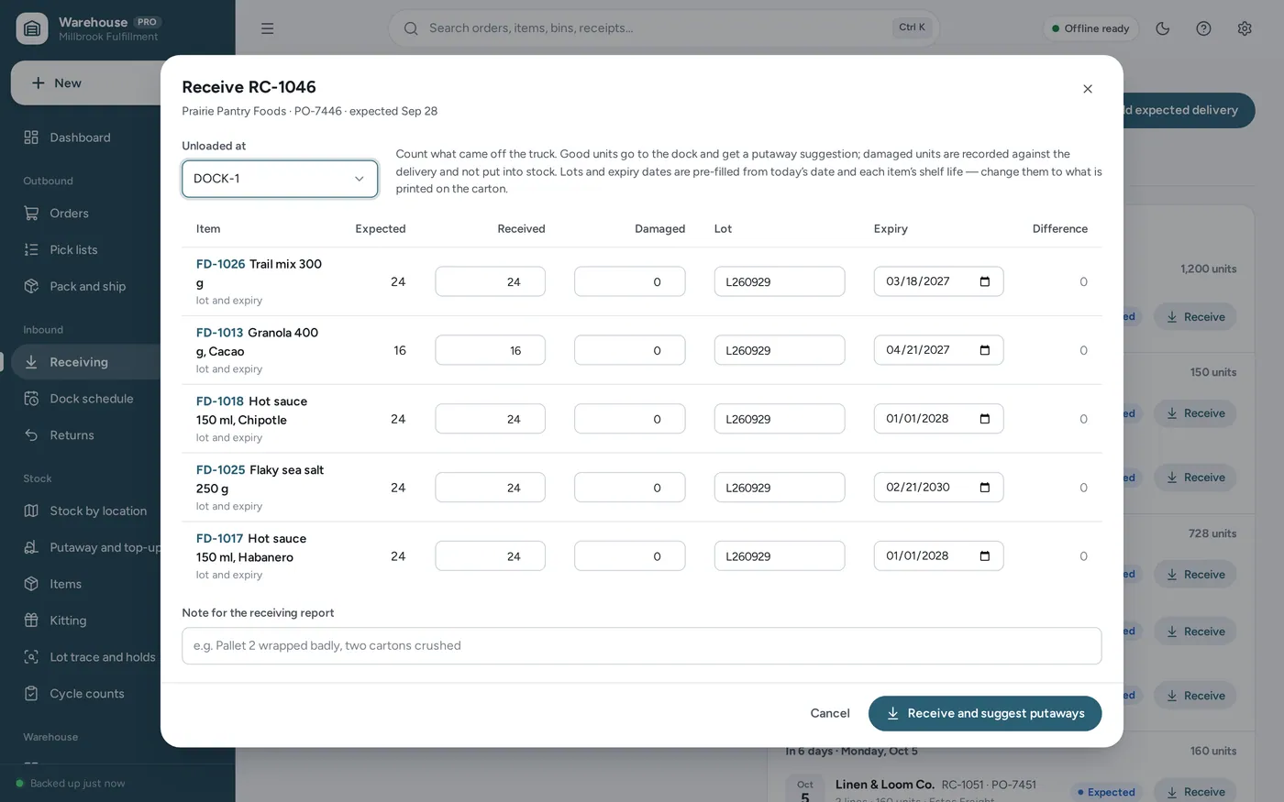
Task: Click Lot field for Flaky sea salt
Action: (780, 488)
